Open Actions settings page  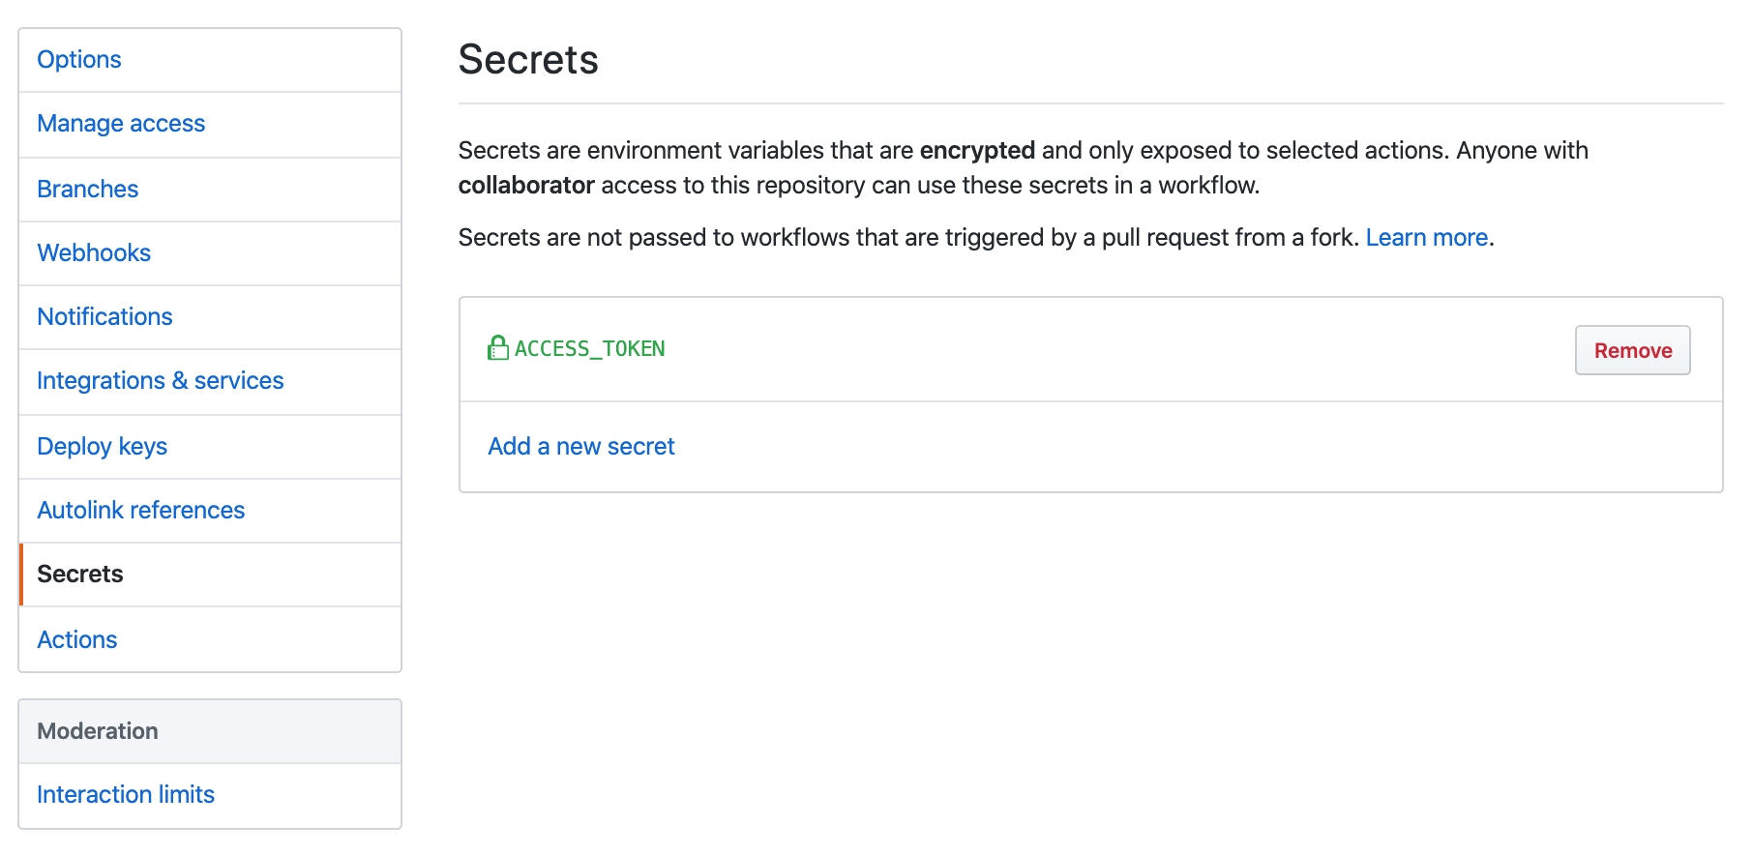(210, 639)
